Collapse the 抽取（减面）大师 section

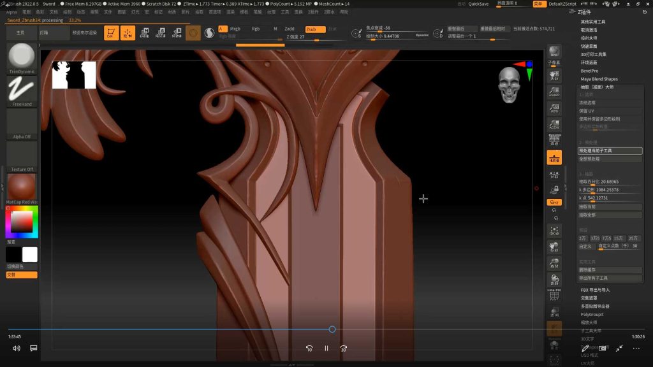point(597,87)
